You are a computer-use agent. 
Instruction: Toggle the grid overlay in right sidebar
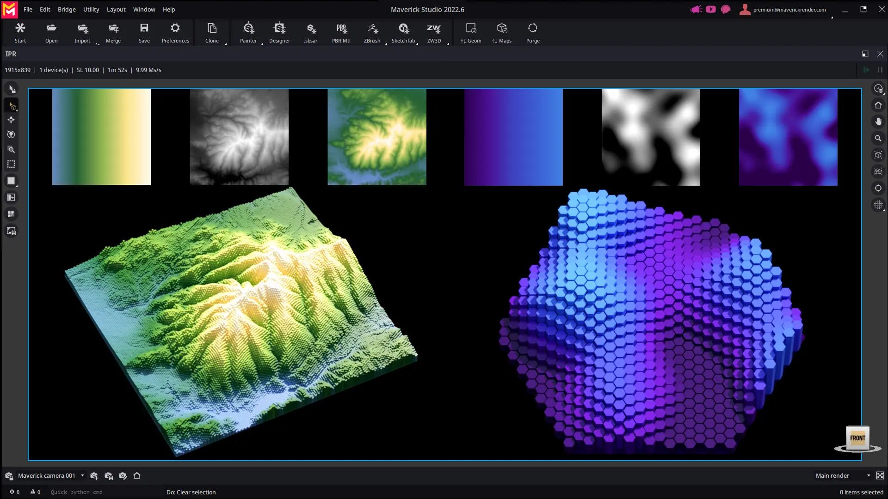(878, 205)
